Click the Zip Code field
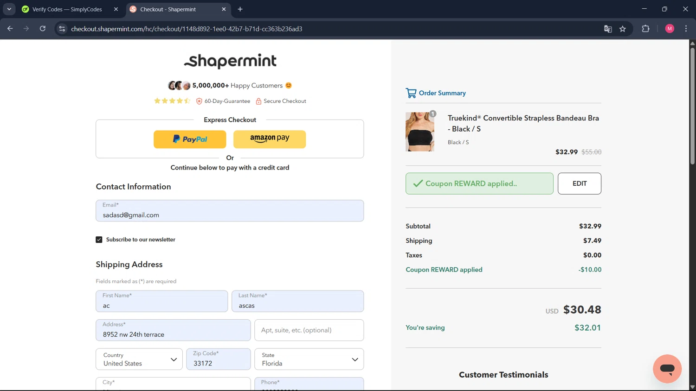The image size is (696, 391). click(x=219, y=359)
